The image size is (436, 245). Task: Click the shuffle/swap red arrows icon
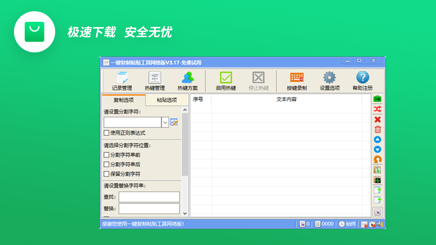(x=378, y=109)
